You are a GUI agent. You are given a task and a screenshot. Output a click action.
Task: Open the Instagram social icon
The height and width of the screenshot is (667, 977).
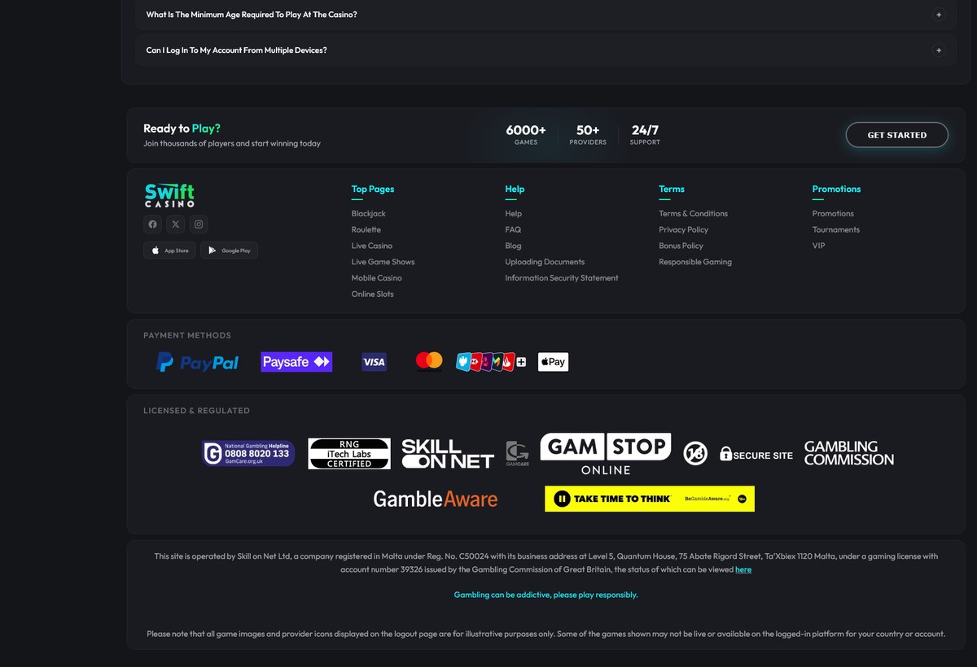click(198, 225)
